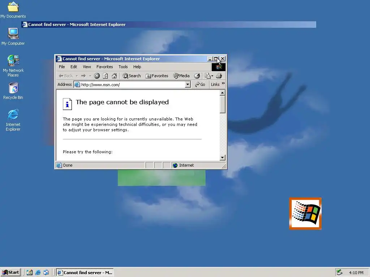Open the Forward history dropdown arrow
The image size is (370, 277).
point(90,76)
